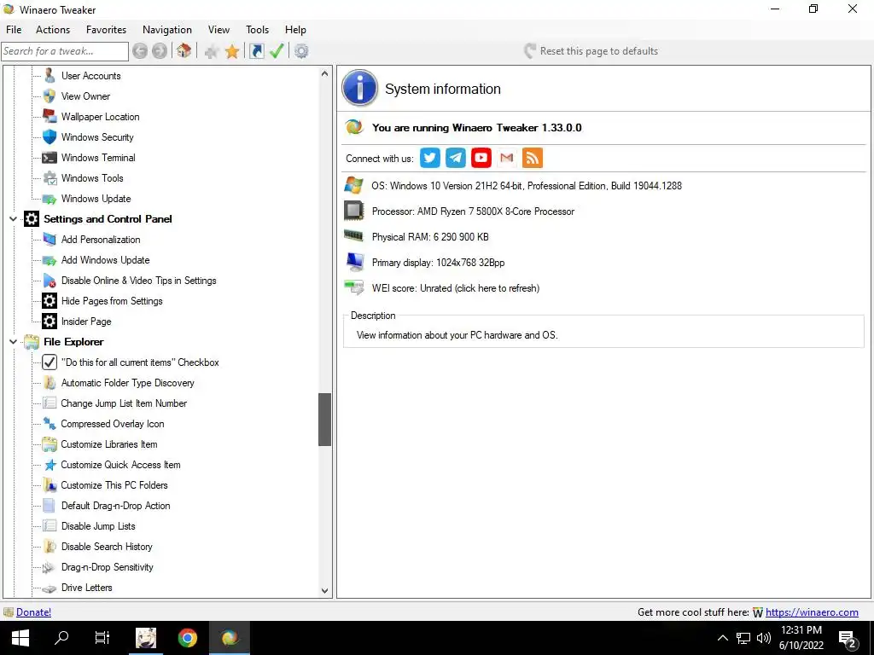The width and height of the screenshot is (874, 655).
Task: Select Customize Libraries Item entry
Action: coord(109,443)
